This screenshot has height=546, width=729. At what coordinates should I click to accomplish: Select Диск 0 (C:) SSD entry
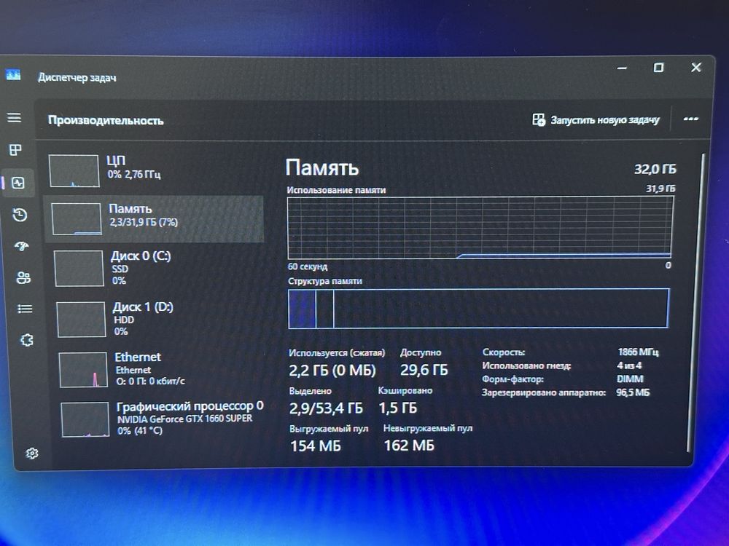pyautogui.click(x=156, y=269)
